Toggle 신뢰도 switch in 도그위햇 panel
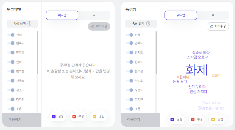Image resolution: width=235 pixels, height=130 pixels. click(11, 62)
